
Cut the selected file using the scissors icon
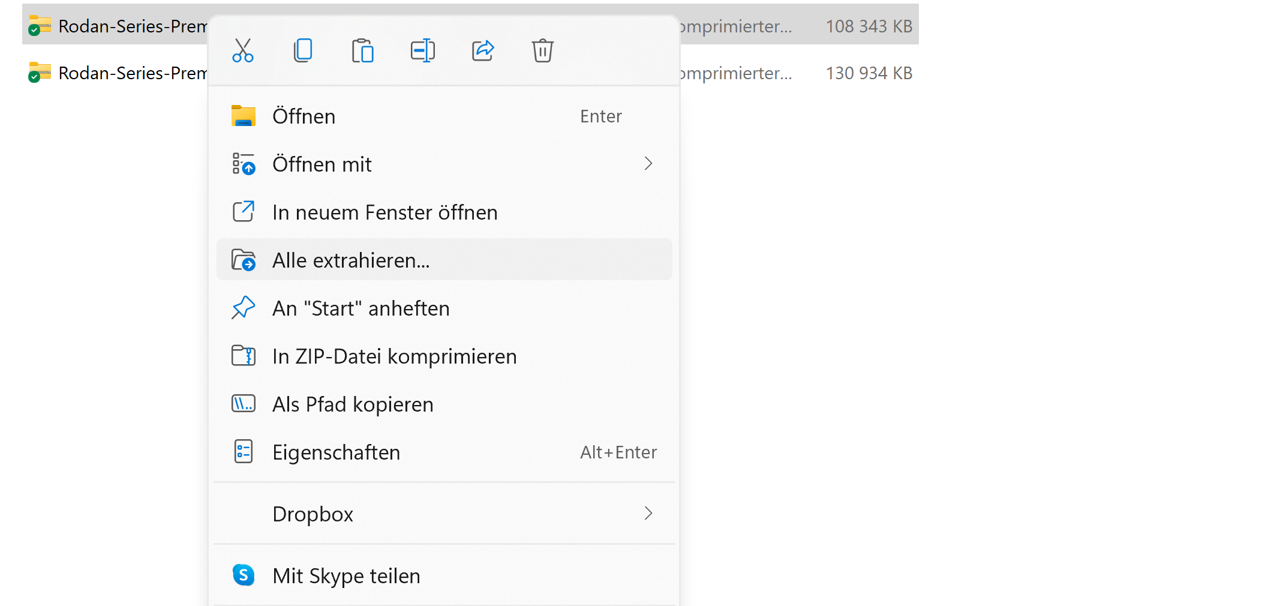(243, 50)
